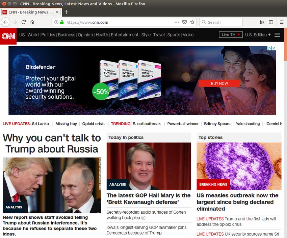
Task: Open Firefox hamburger menu
Action: [282, 22]
